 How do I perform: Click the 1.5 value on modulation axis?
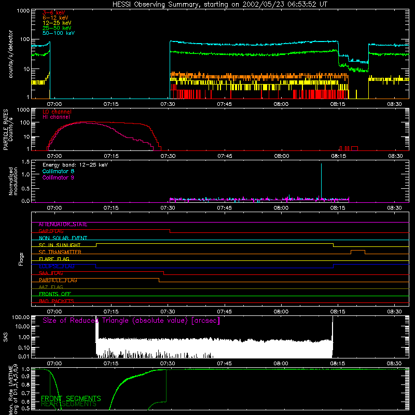point(25,162)
